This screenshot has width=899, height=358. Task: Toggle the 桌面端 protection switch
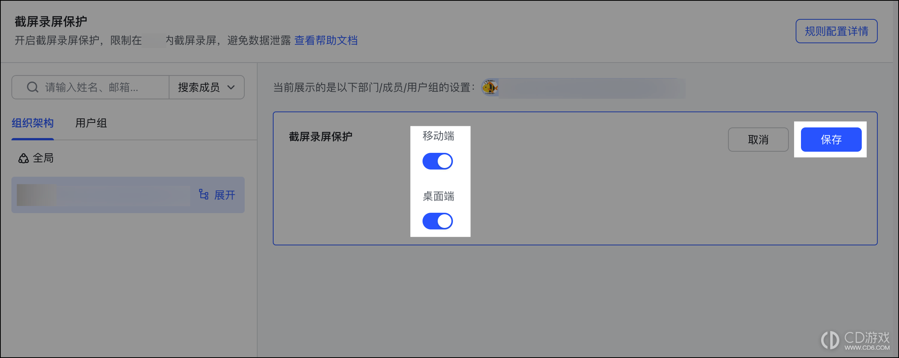click(438, 221)
